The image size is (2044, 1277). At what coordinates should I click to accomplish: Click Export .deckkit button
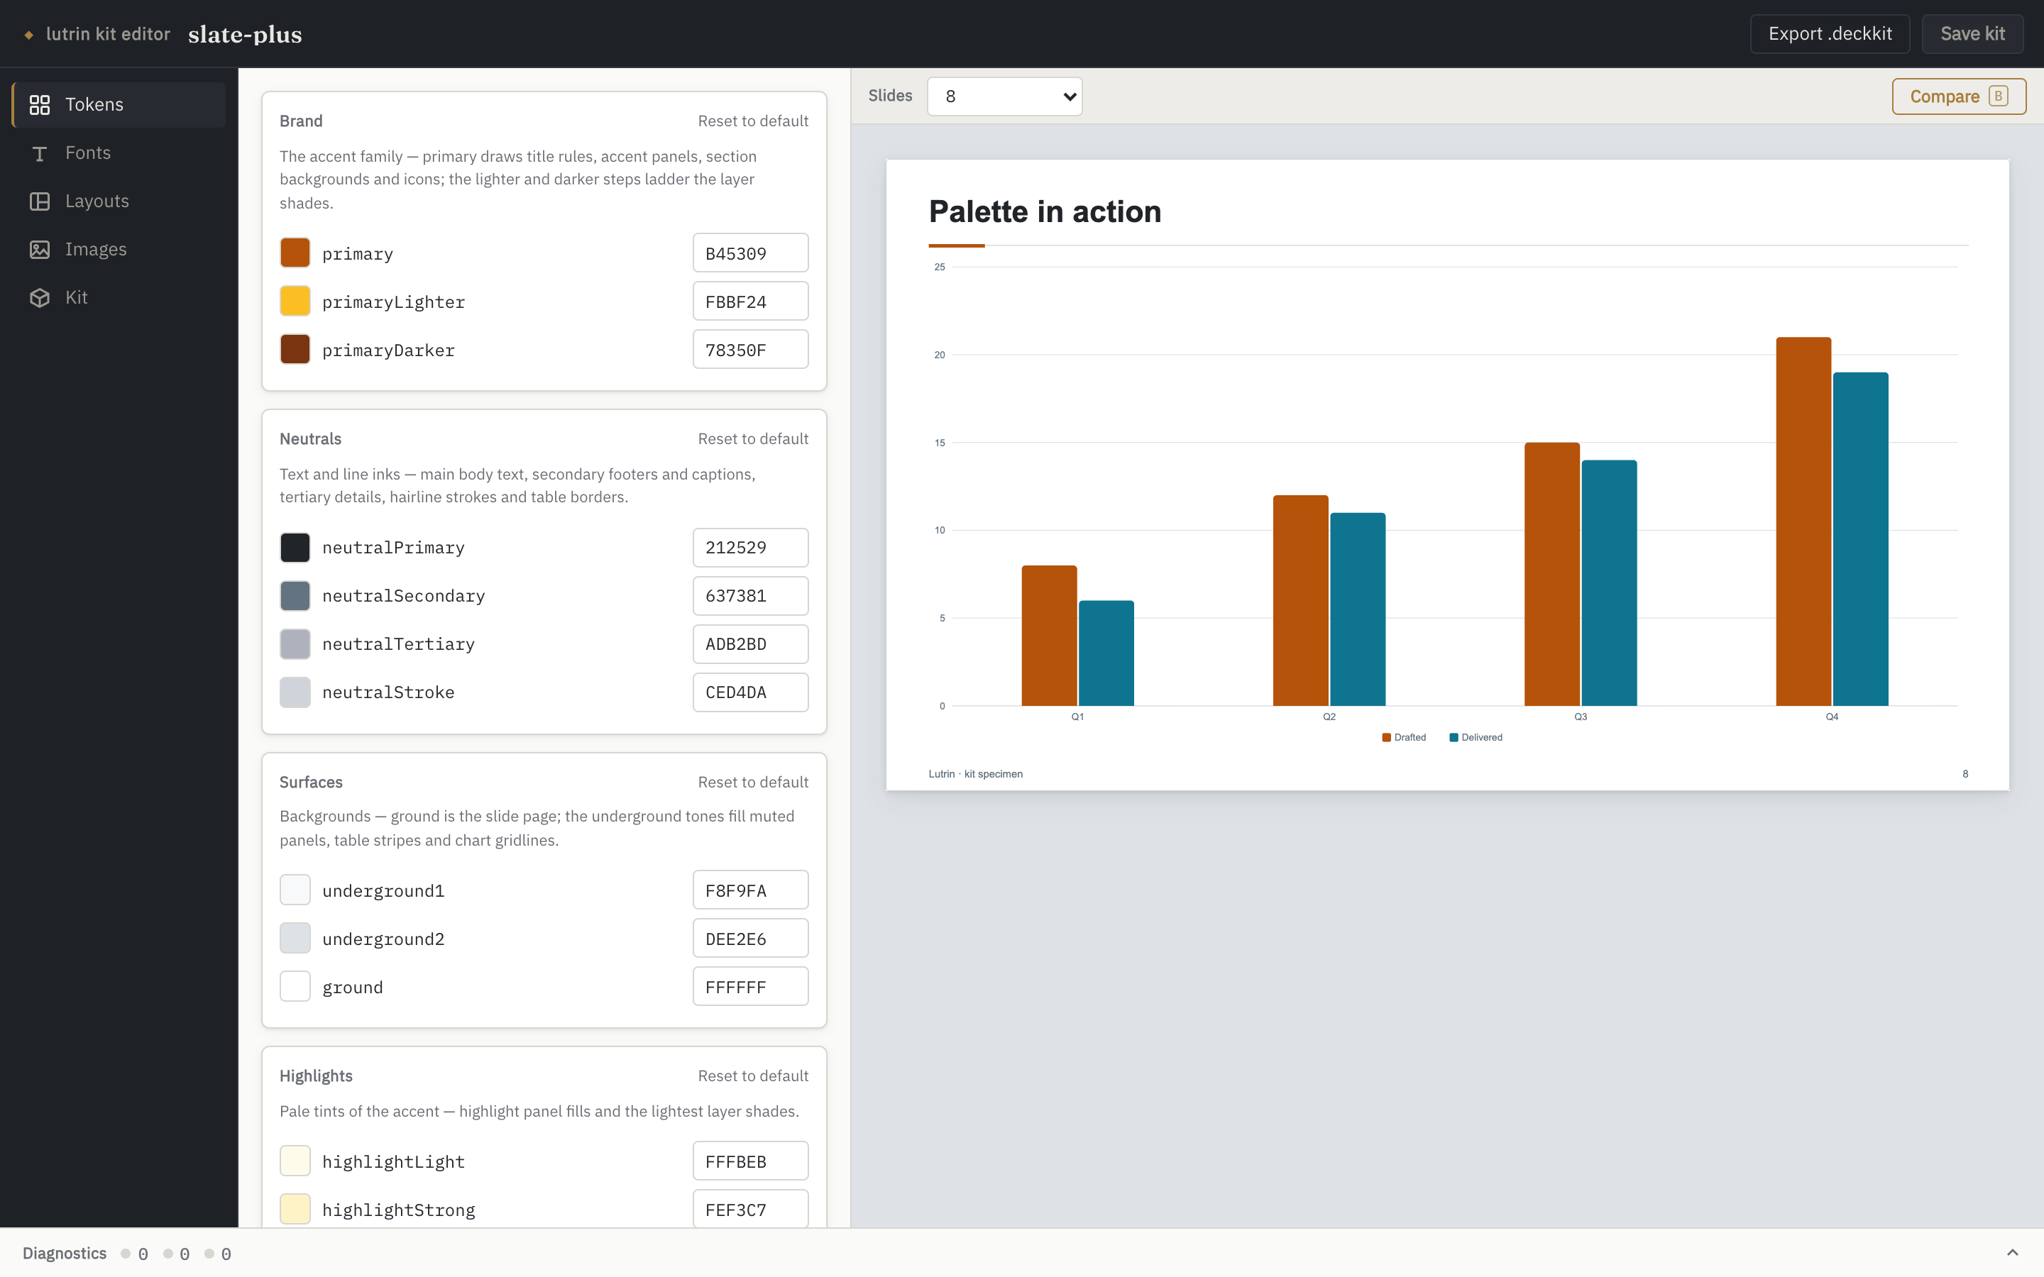click(1830, 34)
